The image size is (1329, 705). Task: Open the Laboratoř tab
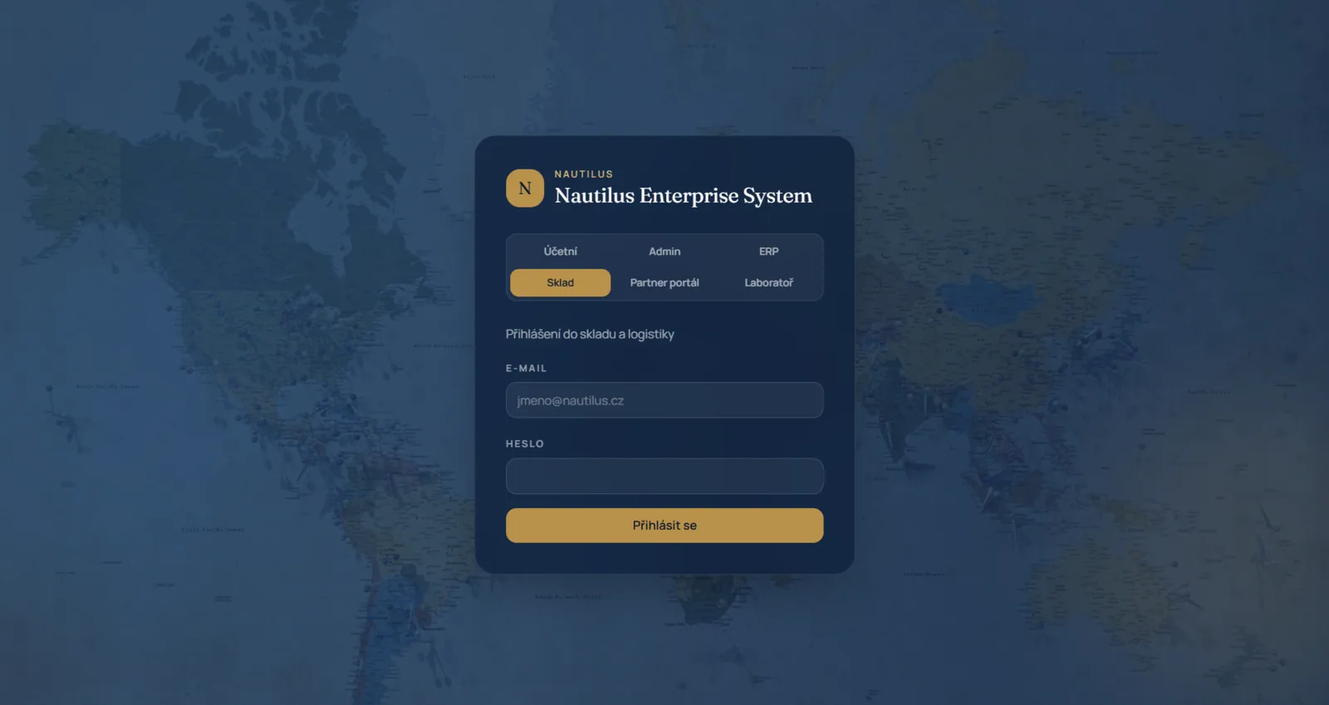(769, 282)
